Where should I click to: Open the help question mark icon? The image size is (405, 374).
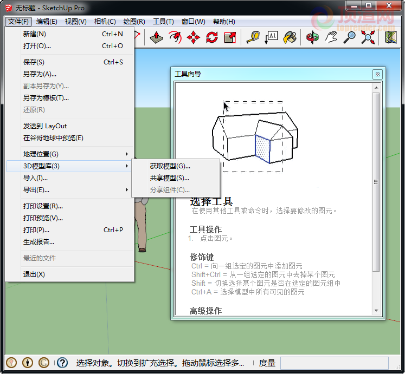62,363
